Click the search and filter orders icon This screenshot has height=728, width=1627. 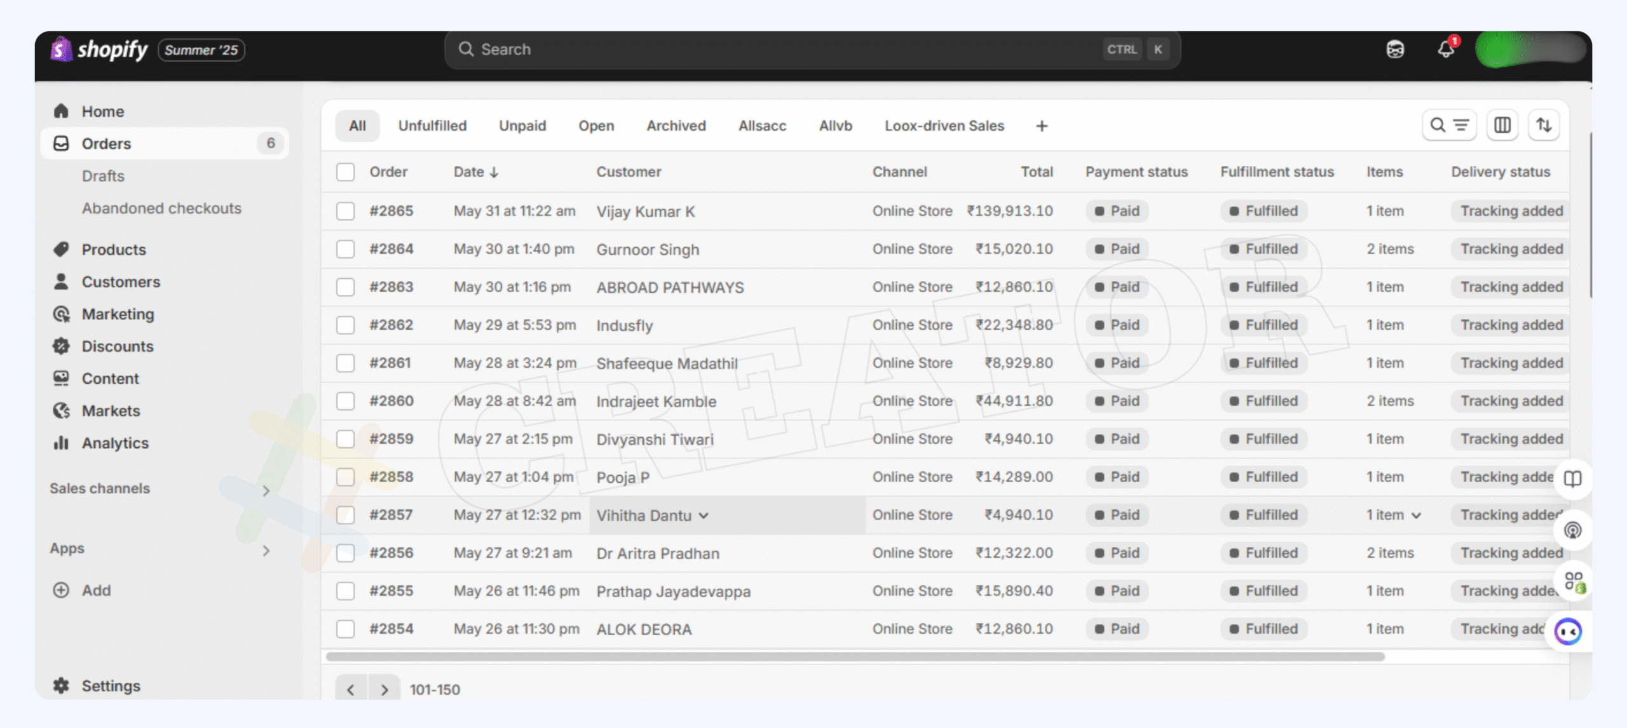1448,125
